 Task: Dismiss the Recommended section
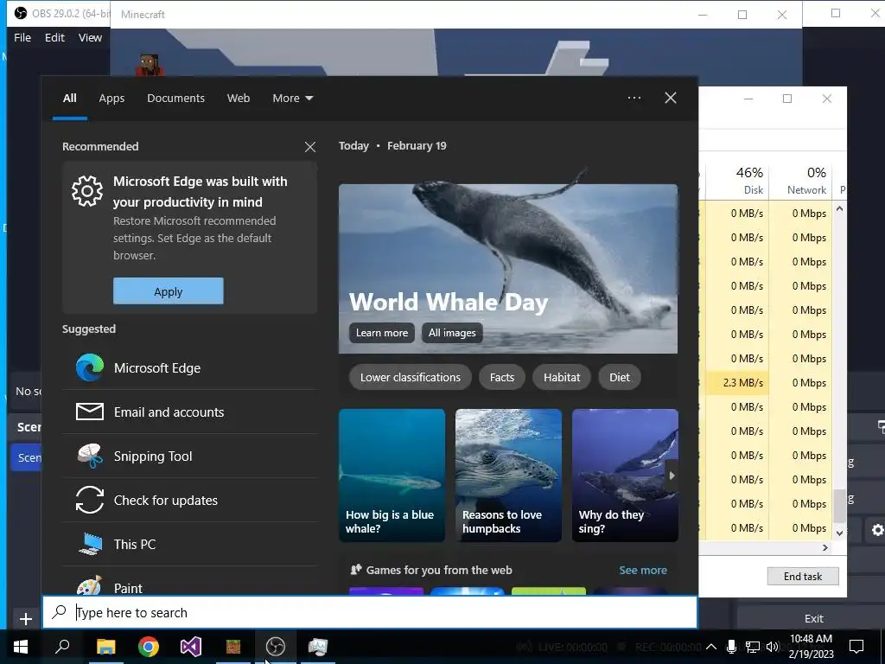click(x=310, y=147)
